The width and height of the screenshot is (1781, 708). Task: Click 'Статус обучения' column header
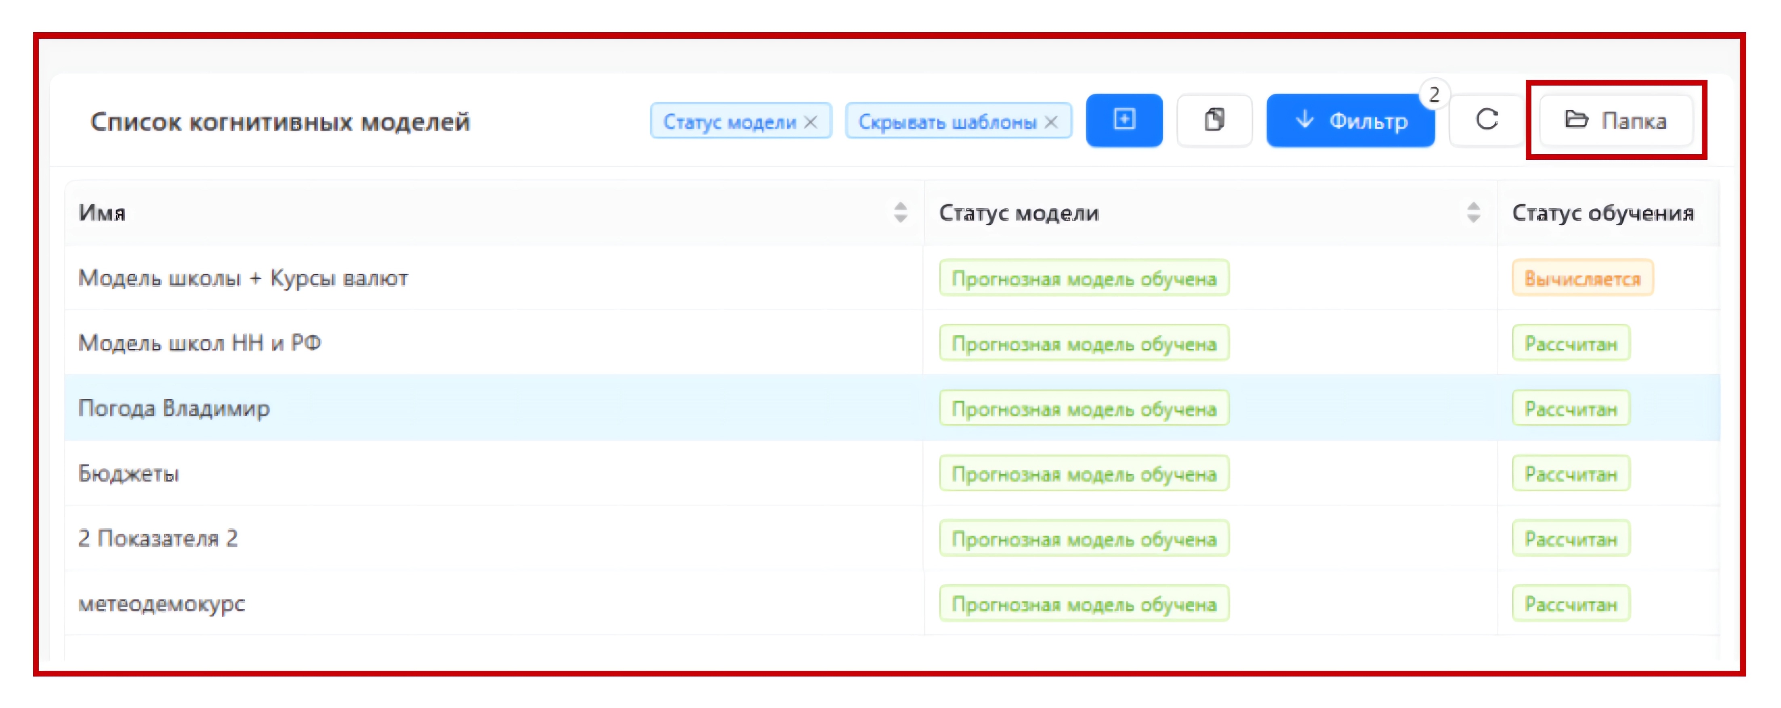click(x=1602, y=213)
